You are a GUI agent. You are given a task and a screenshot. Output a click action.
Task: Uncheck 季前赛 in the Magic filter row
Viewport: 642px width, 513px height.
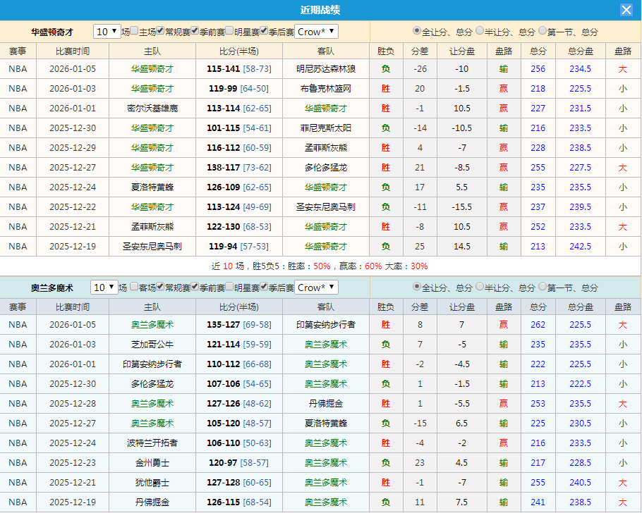point(194,288)
